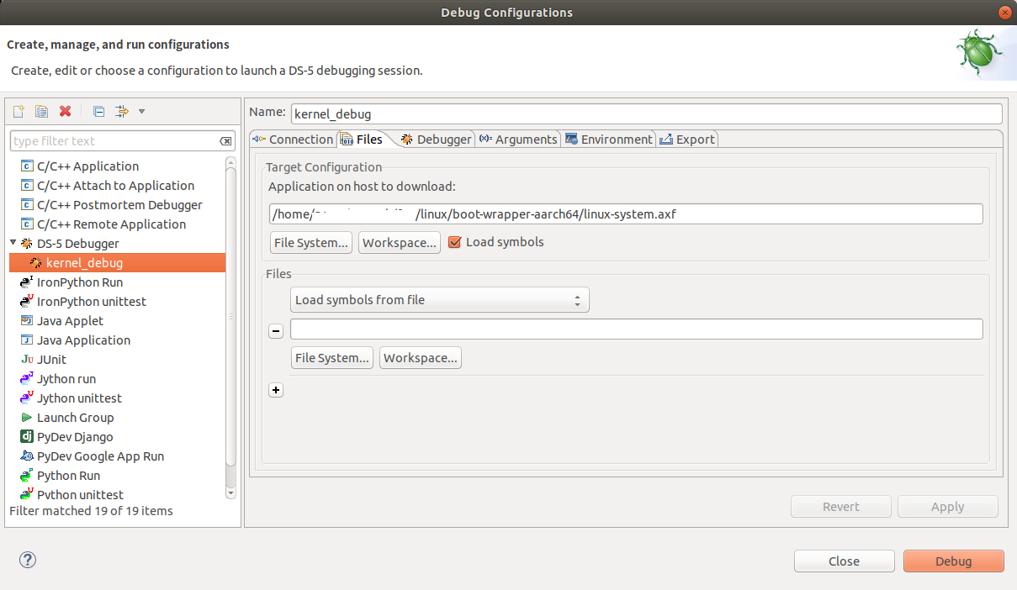Create a new launch configuration
1017x590 pixels.
click(x=18, y=110)
